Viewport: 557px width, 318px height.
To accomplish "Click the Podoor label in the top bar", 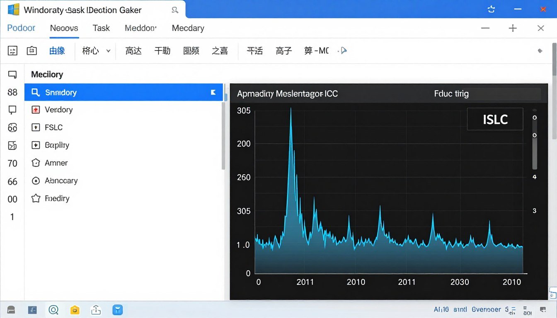I will click(x=21, y=28).
